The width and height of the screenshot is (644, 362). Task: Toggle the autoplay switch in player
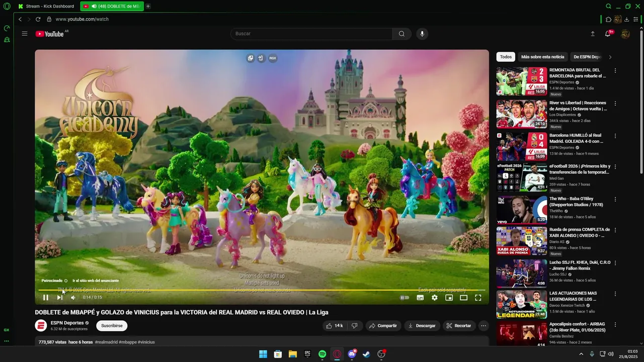405,298
